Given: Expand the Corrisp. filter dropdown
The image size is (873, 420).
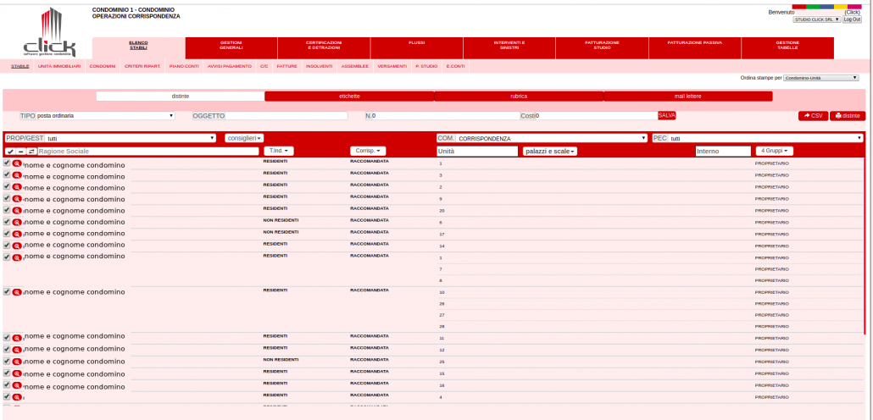Looking at the screenshot, I should [368, 151].
